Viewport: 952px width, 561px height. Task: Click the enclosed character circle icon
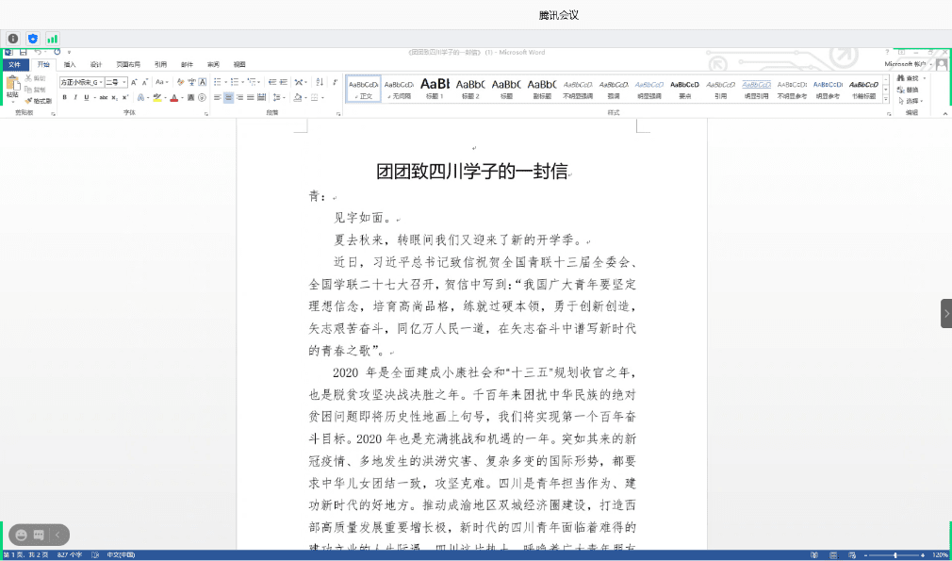click(x=202, y=98)
